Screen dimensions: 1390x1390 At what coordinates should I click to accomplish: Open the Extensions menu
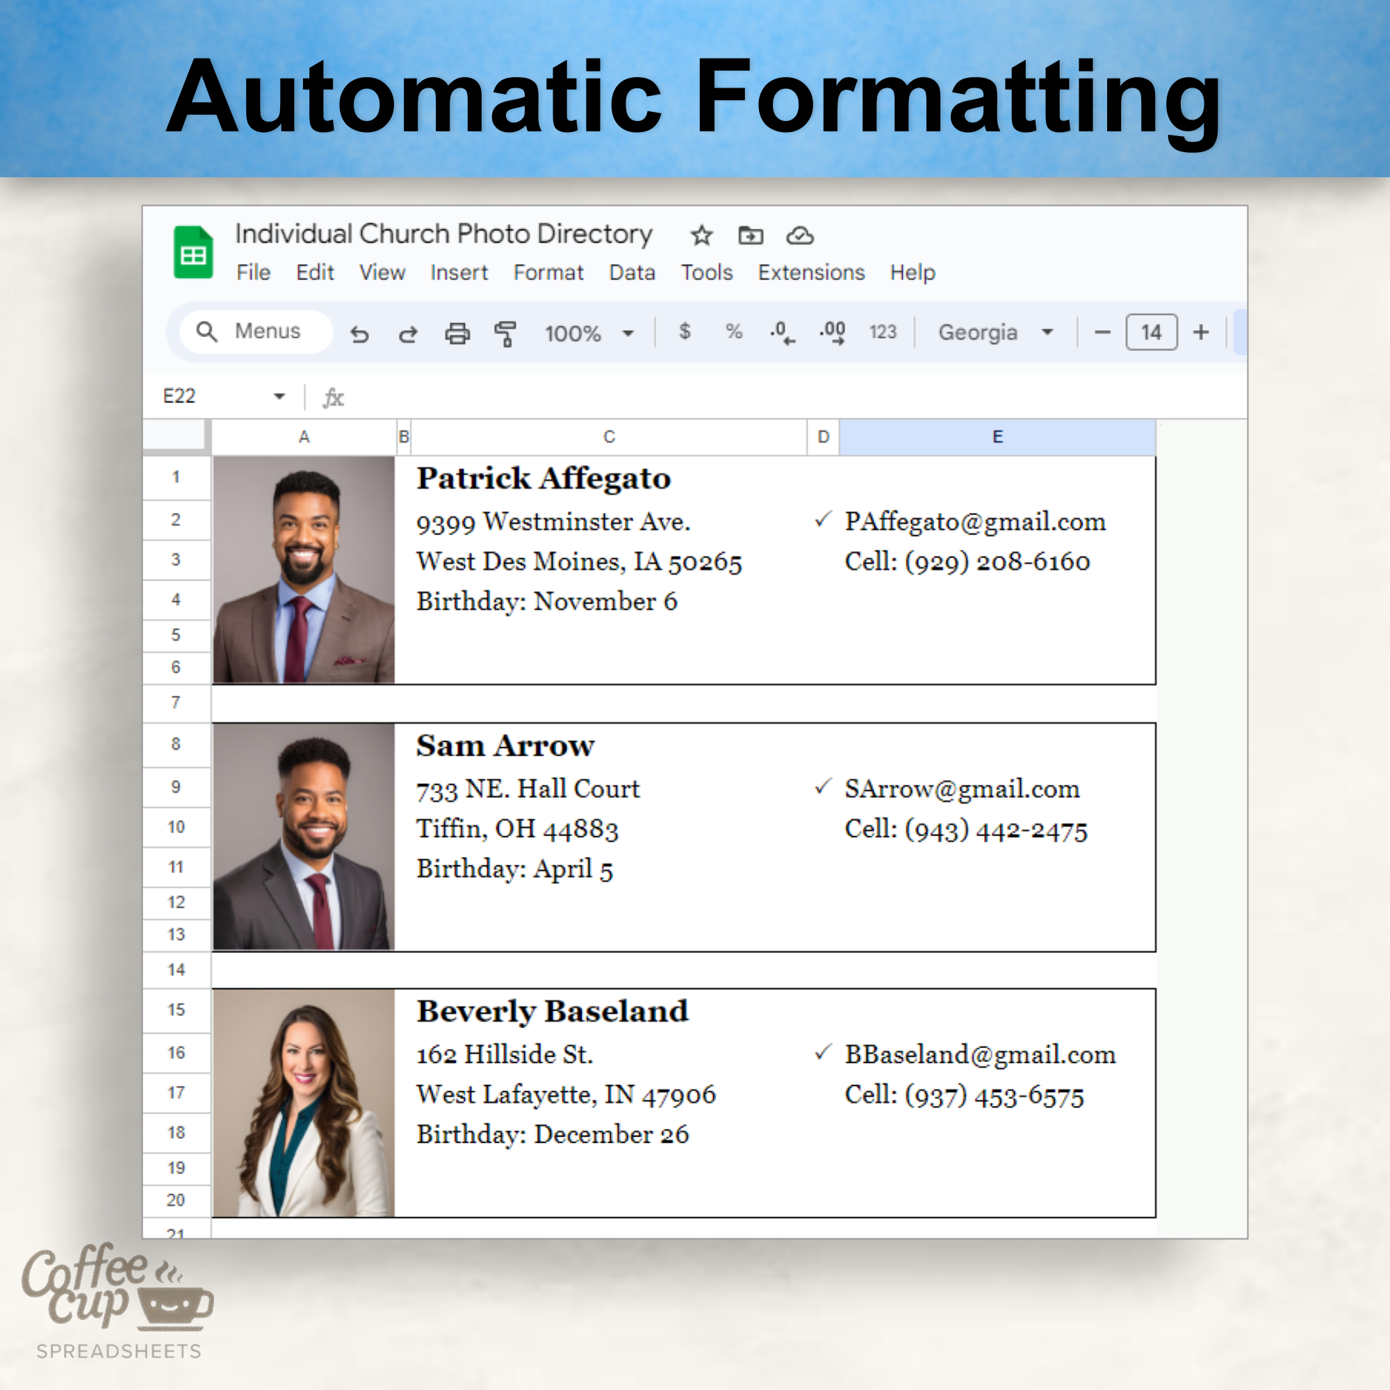811,272
